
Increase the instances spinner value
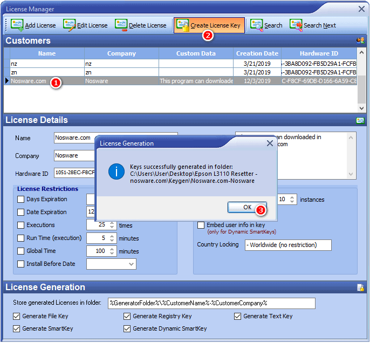(x=292, y=197)
